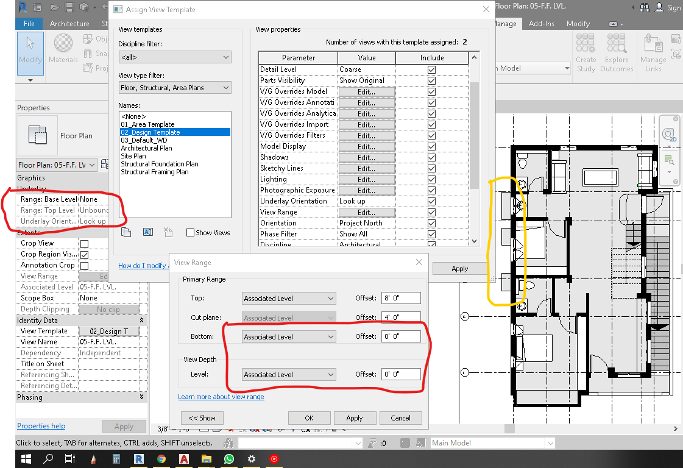Open Google Chrome from the taskbar
This screenshot has height=468, width=683.
pyautogui.click(x=161, y=458)
